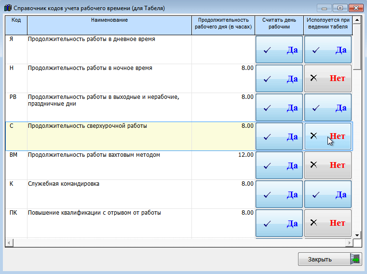The image size is (367, 274).
Task: Click hours value 8.00 in row К
Action: 247,184
